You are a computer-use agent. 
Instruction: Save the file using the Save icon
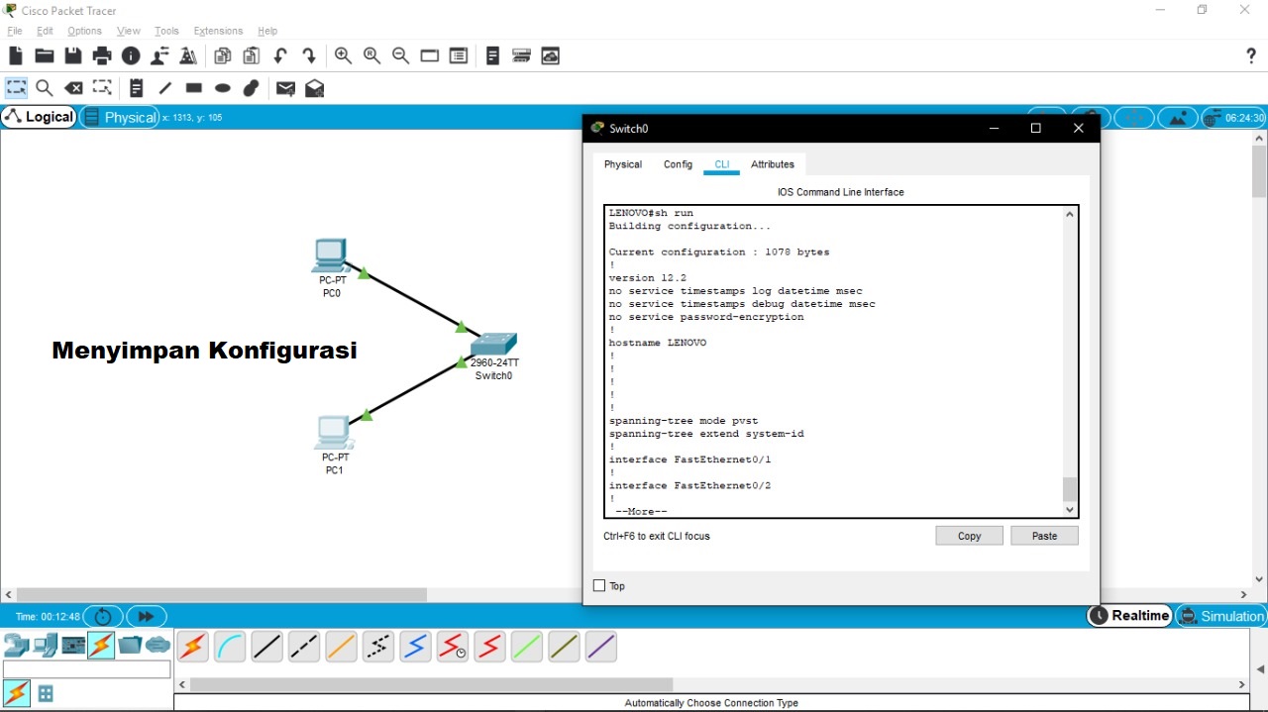pyautogui.click(x=73, y=55)
